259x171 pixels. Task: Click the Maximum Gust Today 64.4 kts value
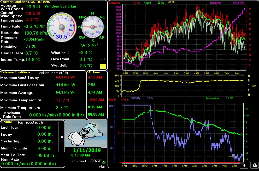(66, 77)
